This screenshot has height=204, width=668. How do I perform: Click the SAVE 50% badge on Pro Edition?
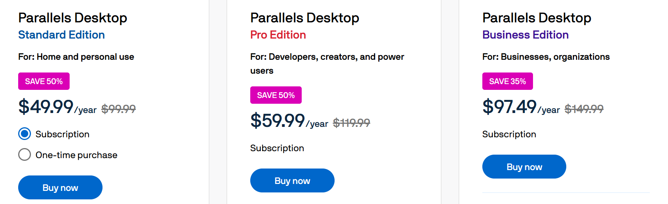point(276,95)
